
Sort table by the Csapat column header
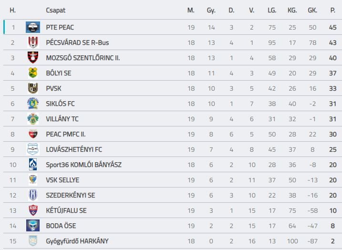56,10
